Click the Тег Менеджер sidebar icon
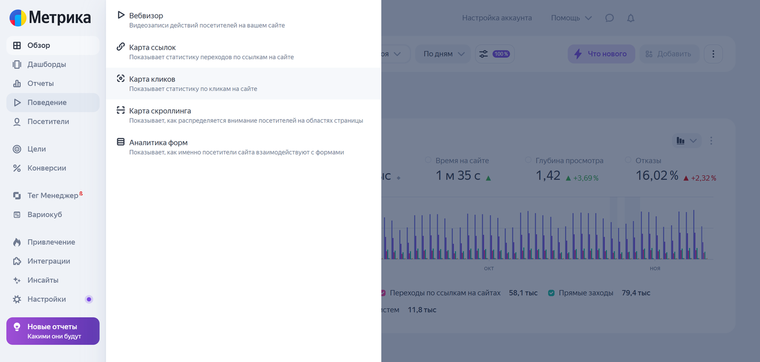Image resolution: width=760 pixels, height=362 pixels. coord(17,196)
